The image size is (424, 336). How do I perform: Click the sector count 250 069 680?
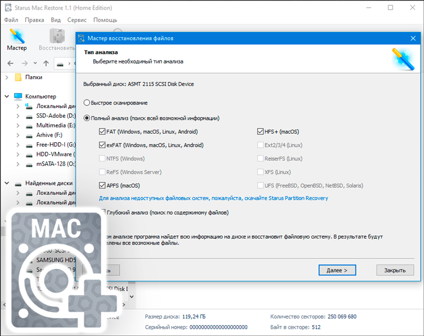[342, 317]
